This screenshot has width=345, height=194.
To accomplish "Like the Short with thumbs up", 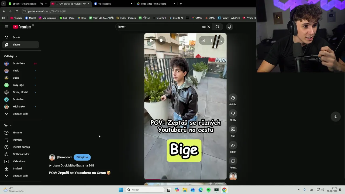I will pyautogui.click(x=233, y=98).
